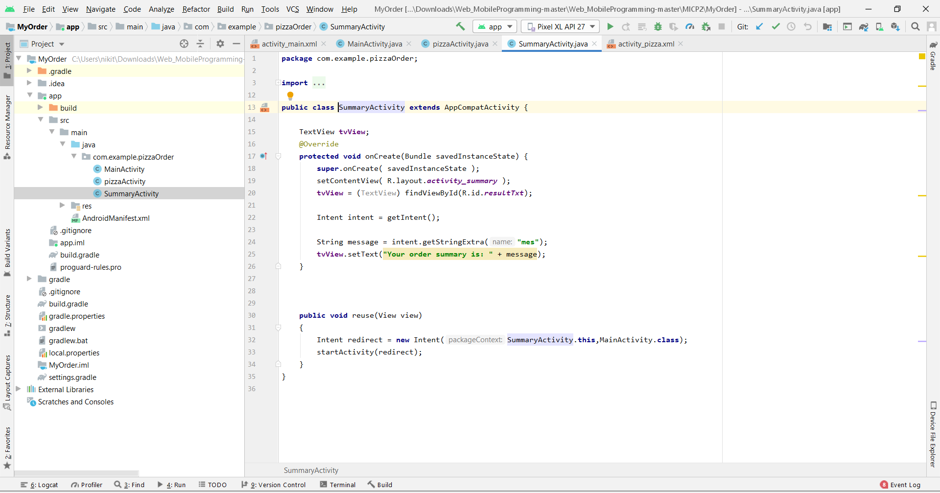
Task: Click the Search Everywhere magnifier icon
Action: [915, 26]
